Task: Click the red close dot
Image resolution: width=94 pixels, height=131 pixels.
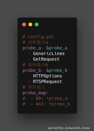Action: tap(24, 24)
